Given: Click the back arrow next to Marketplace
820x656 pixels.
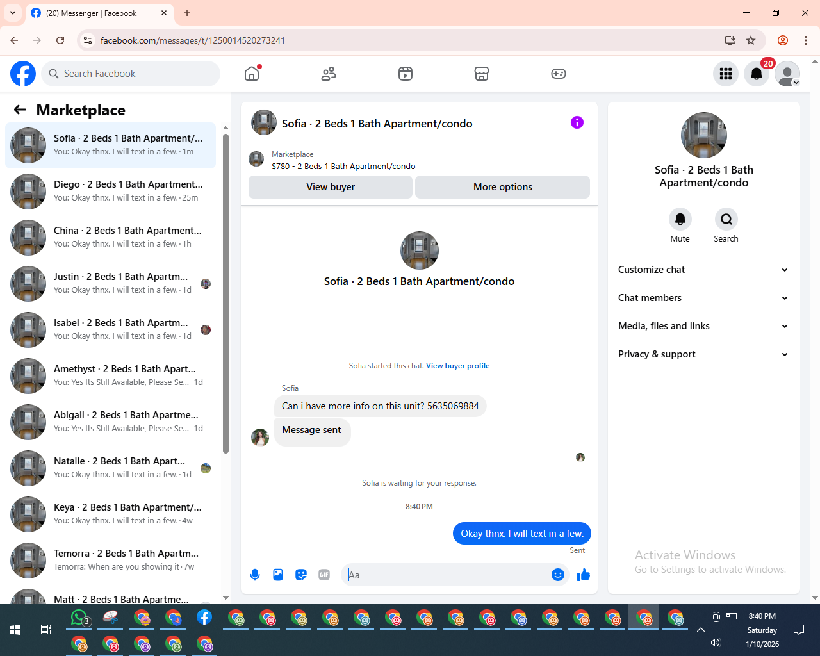Looking at the screenshot, I should click(x=20, y=110).
